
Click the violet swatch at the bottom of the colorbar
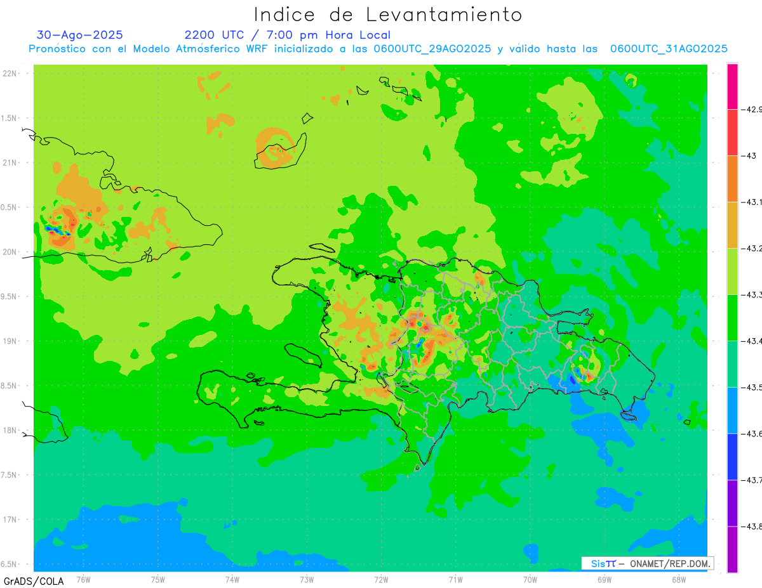coord(732,549)
